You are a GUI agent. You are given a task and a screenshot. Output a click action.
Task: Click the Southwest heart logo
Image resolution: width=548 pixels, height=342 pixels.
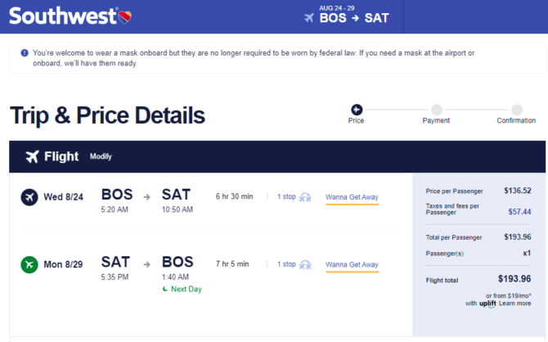[x=125, y=17]
